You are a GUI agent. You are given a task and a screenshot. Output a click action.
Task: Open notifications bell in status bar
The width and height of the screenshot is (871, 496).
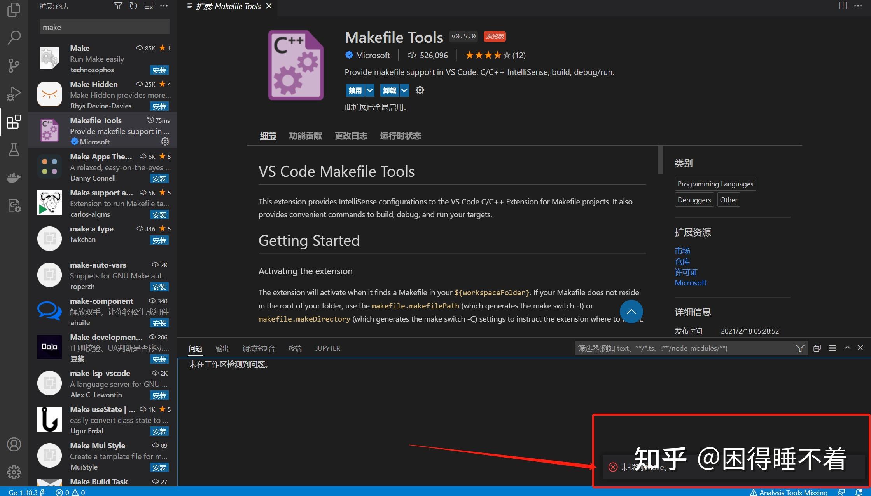tap(859, 492)
